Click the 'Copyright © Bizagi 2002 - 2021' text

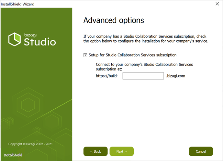point(30,144)
